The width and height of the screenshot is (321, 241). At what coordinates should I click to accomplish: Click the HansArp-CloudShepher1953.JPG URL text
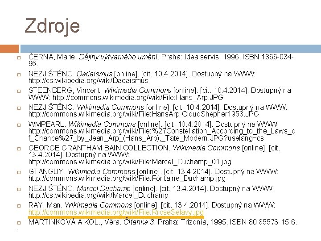click(x=144, y=114)
